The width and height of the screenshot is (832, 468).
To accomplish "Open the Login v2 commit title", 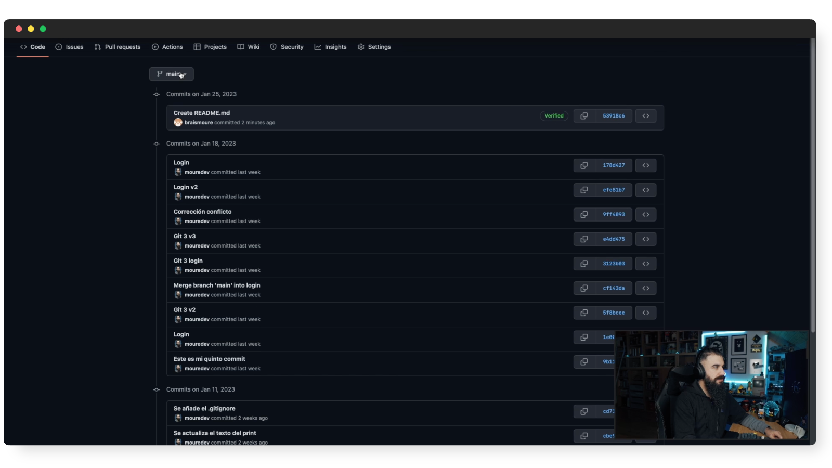I will click(x=186, y=187).
